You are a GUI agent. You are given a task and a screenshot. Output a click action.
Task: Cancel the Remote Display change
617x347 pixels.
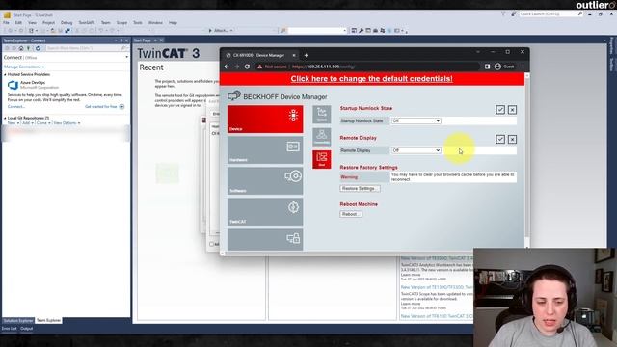pos(512,139)
